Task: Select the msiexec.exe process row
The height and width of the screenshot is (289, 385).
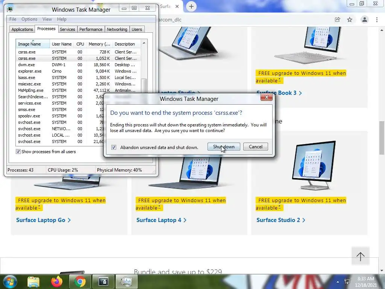Action: point(78,84)
